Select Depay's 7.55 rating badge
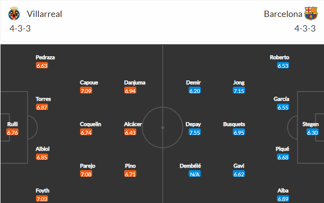 (x=194, y=132)
